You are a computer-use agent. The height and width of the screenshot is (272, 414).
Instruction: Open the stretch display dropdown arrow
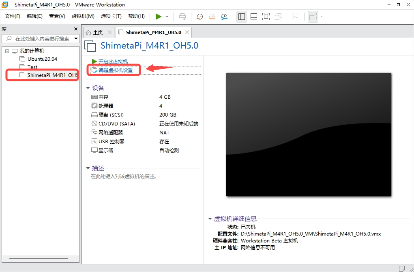coord(321,17)
